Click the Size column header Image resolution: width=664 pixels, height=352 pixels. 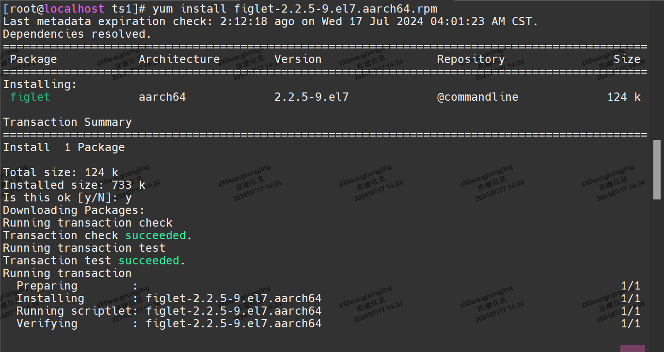(x=627, y=59)
